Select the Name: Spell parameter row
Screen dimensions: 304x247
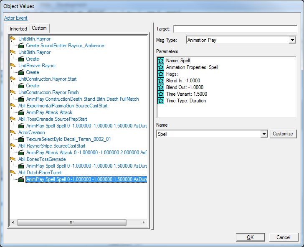pos(178,61)
